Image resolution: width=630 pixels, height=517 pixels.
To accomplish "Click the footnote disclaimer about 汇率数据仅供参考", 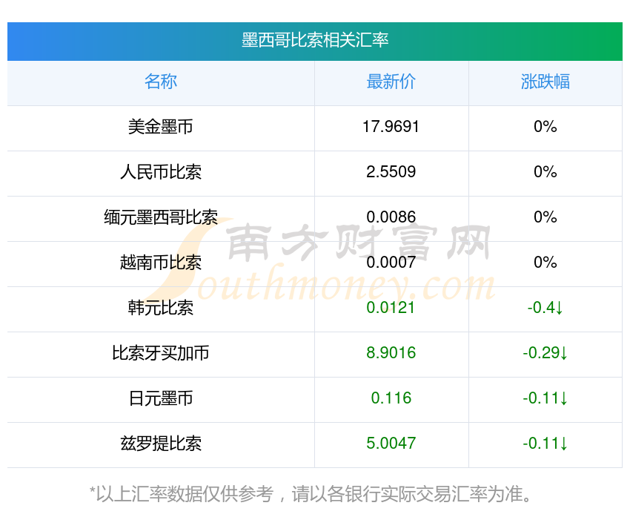I will (311, 494).
